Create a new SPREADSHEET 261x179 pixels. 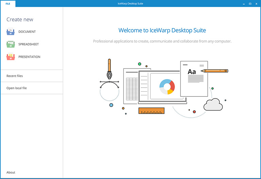tap(29, 44)
